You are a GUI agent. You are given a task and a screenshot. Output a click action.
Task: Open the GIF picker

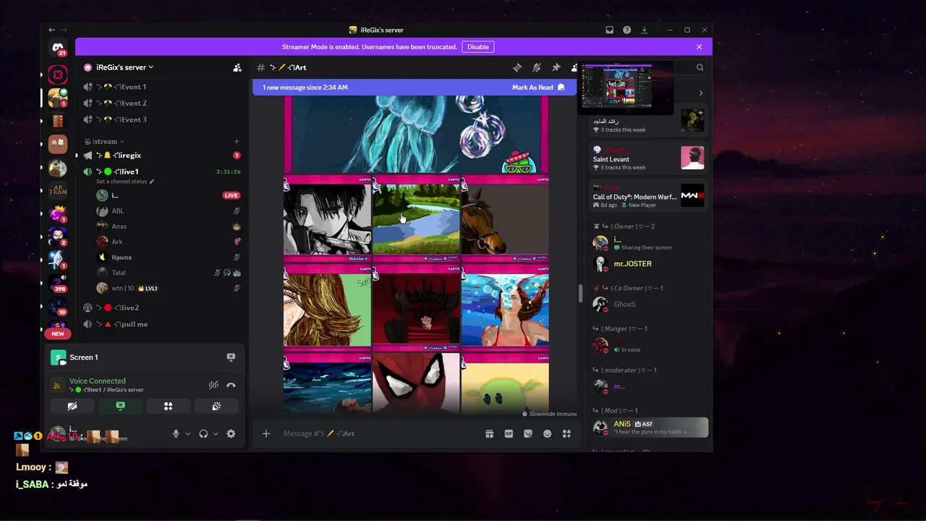509,433
